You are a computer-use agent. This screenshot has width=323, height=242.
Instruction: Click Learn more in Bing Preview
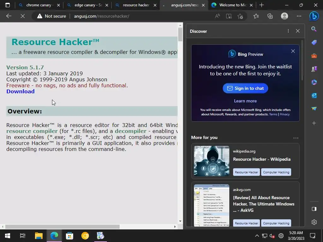(x=245, y=101)
